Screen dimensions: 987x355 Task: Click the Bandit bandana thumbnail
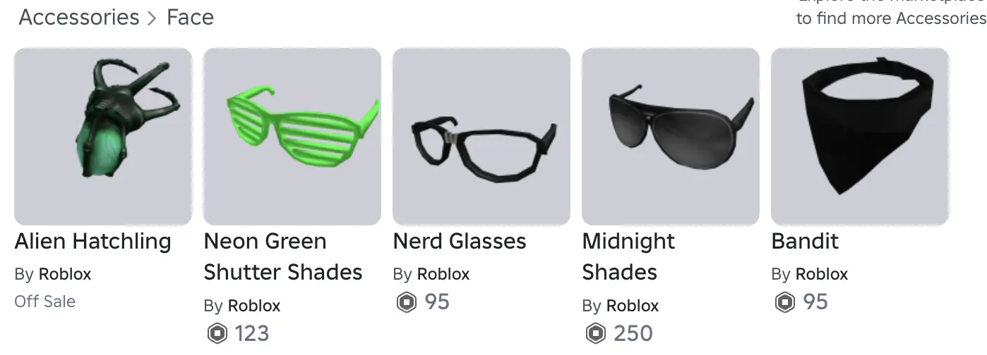(x=860, y=136)
